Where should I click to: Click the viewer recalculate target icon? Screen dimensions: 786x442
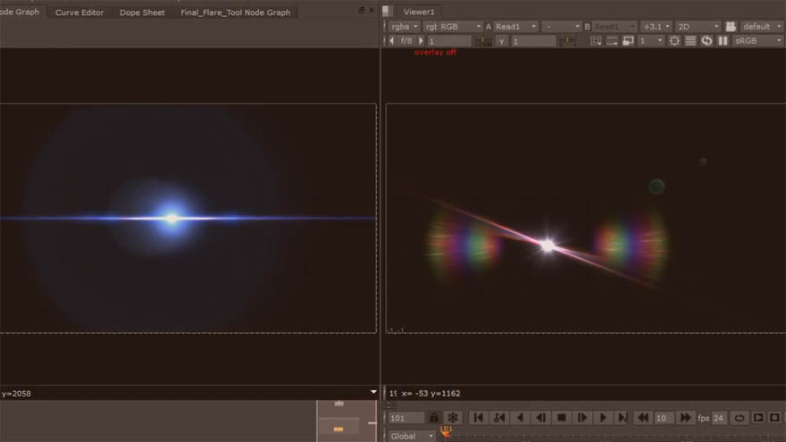[x=674, y=40]
